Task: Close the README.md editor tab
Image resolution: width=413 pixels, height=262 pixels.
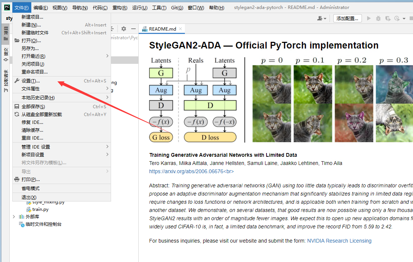Action: coord(180,29)
